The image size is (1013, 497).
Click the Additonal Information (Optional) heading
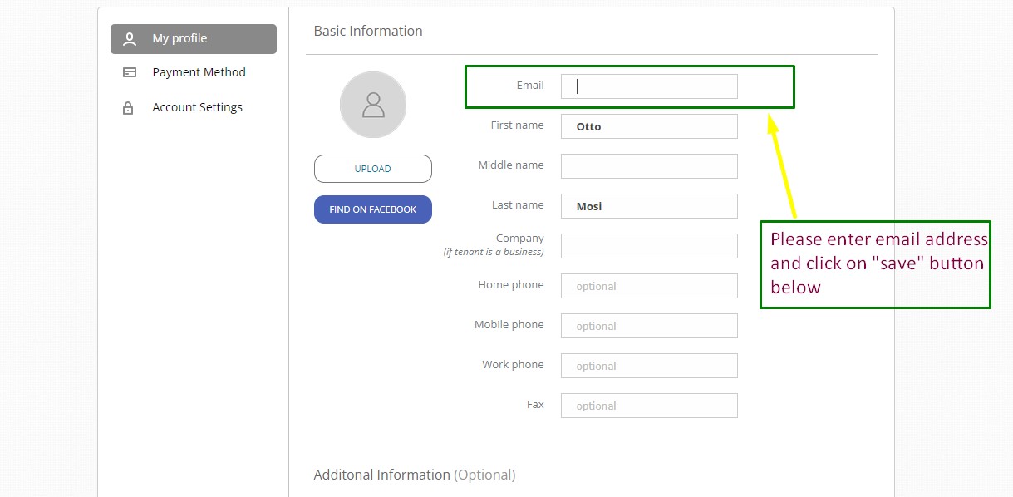415,475
